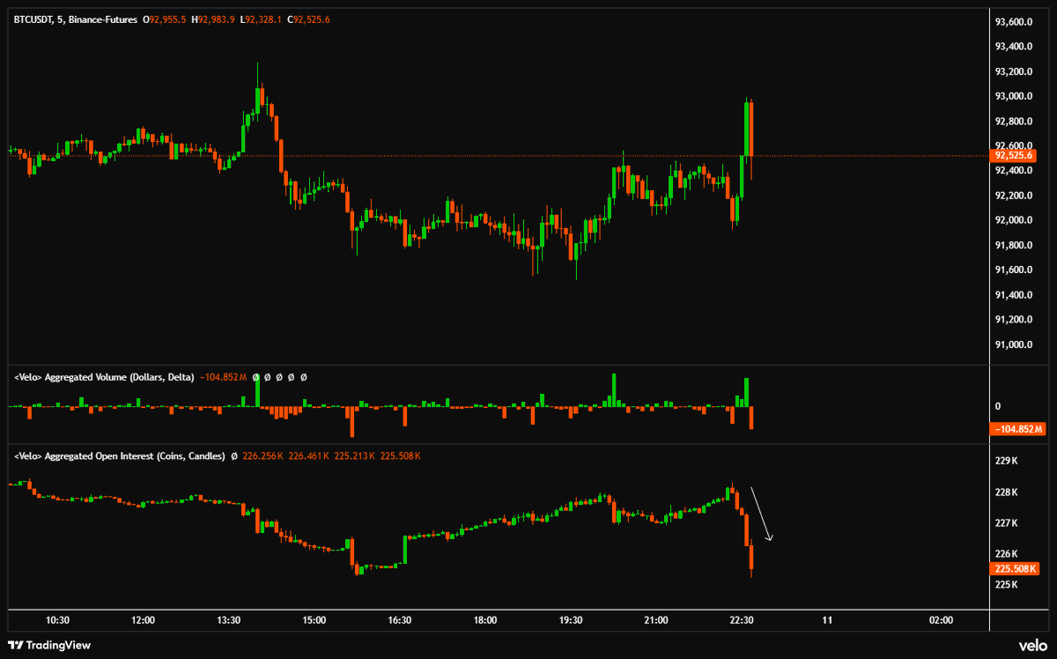
Task: Click date label 11 on time axis
Action: (x=827, y=620)
